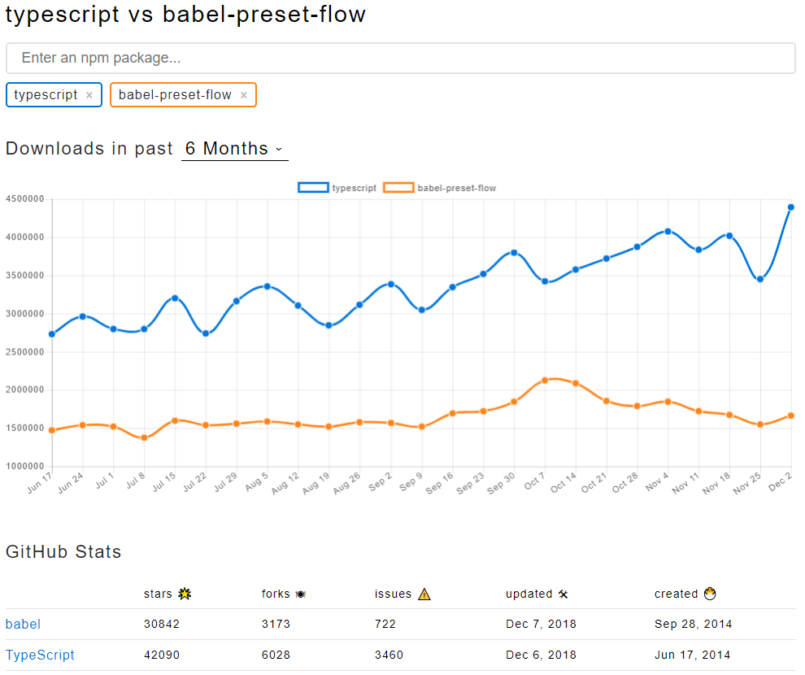
Task: Click the created hatching chick icon
Action: (x=709, y=594)
